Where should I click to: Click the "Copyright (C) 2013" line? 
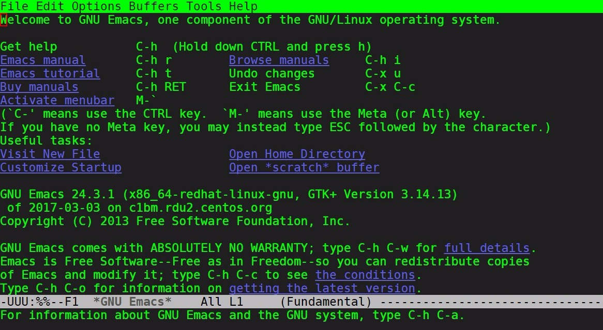(x=175, y=221)
